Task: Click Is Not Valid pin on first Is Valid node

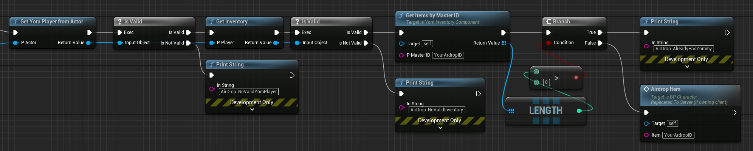Action: point(188,43)
